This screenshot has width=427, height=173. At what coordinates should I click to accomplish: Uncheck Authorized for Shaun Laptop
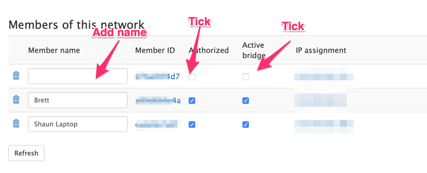(x=192, y=125)
